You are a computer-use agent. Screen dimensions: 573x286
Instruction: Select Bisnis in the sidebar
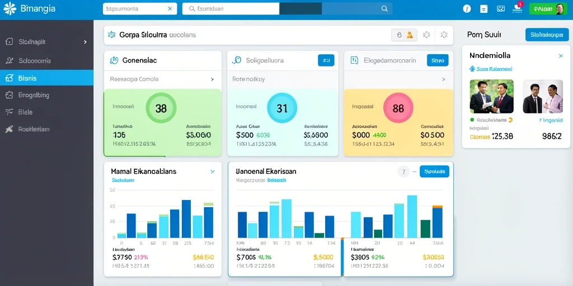[x=47, y=78]
